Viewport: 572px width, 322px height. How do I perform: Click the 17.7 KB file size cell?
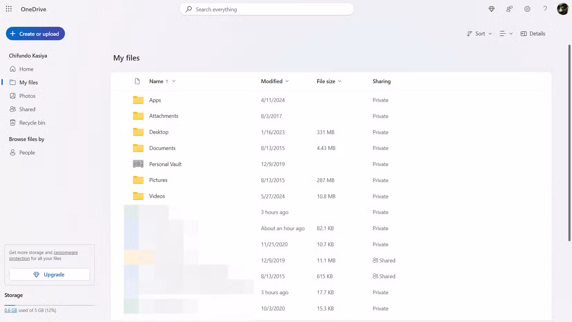pyautogui.click(x=325, y=293)
